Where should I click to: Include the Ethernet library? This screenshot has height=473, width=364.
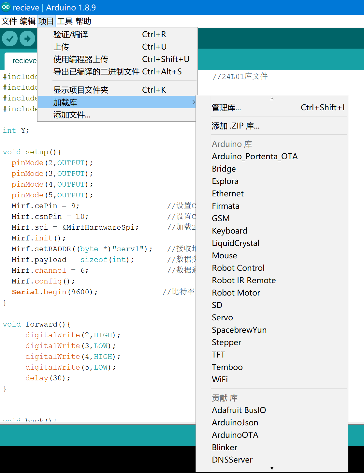coord(272,193)
